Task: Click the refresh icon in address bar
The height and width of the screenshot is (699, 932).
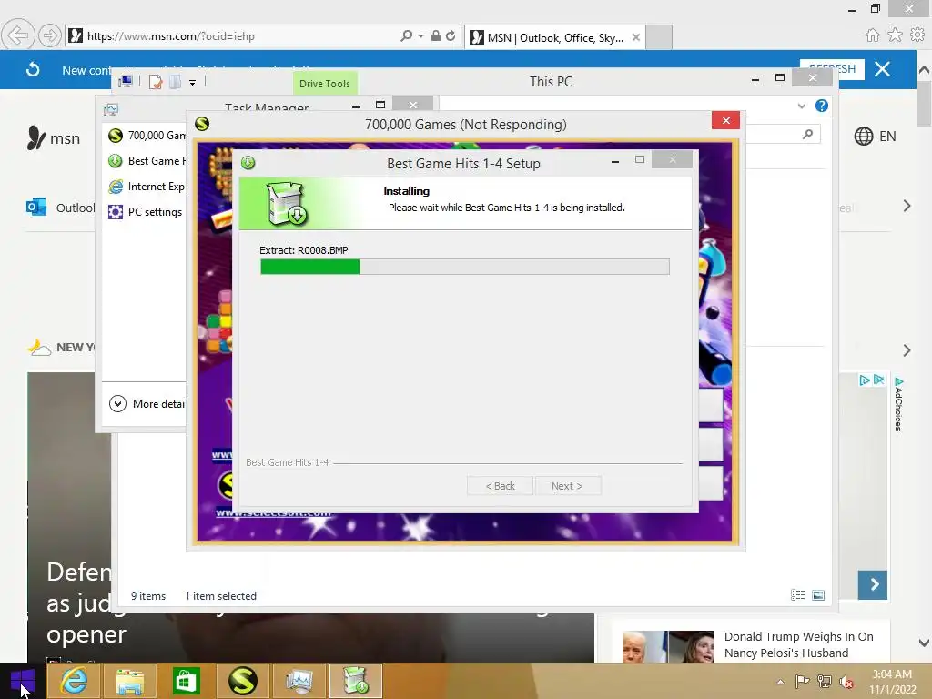Action: click(x=451, y=35)
